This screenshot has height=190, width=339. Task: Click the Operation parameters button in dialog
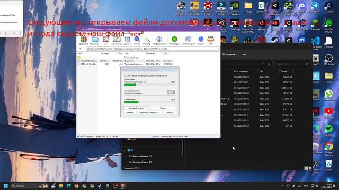click(x=149, y=112)
